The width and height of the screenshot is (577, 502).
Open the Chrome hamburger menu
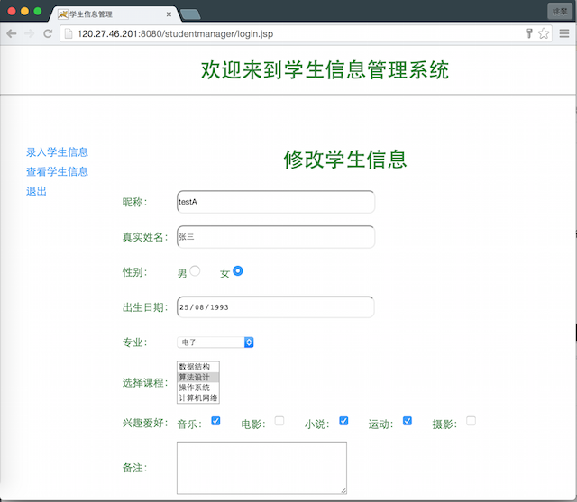click(564, 33)
